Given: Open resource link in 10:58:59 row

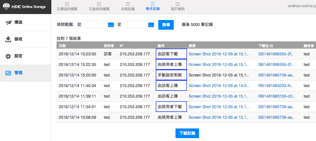Looking at the screenshot, I should pyautogui.click(x=219, y=117).
